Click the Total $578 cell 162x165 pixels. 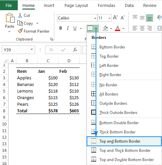click(48, 111)
